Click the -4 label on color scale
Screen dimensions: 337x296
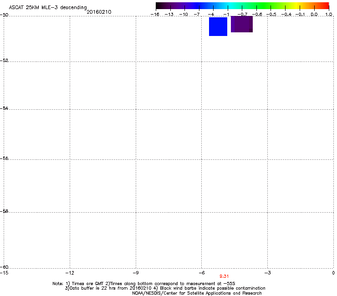pyautogui.click(x=211, y=15)
